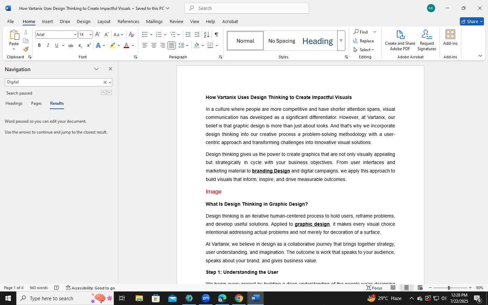Switch to the Insert tab
Viewport: 488px width, 305px height.
pos(47,21)
